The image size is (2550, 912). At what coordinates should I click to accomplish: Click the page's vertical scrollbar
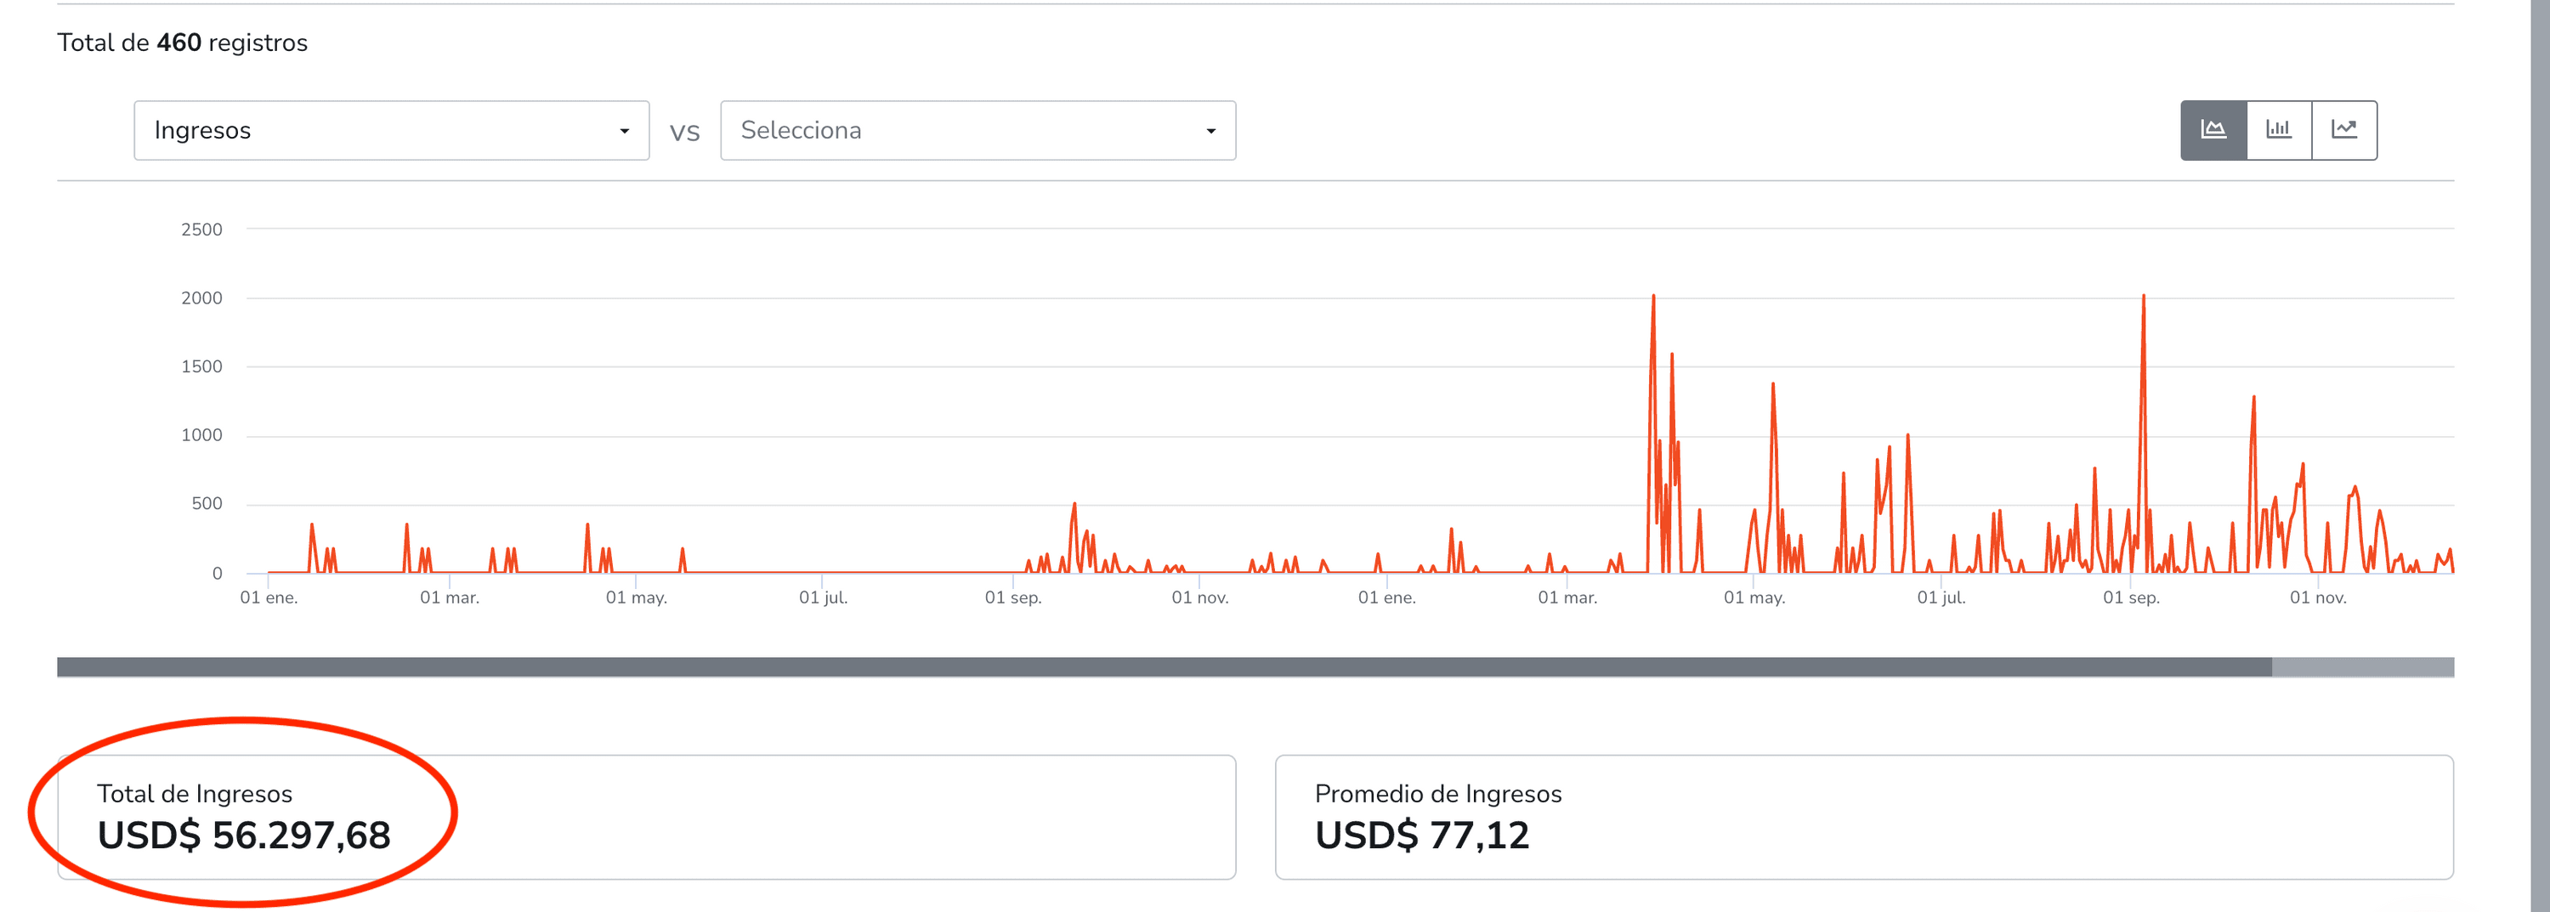[2539, 456]
